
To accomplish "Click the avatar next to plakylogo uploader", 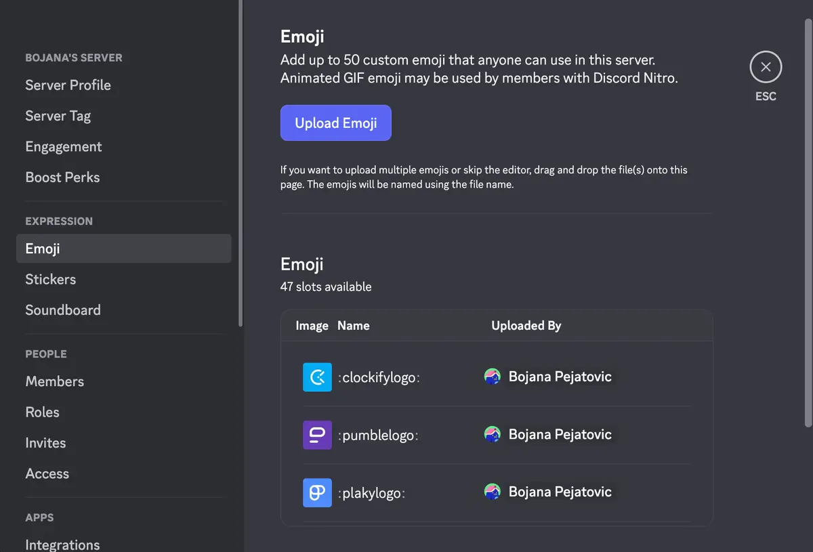I will tap(493, 492).
